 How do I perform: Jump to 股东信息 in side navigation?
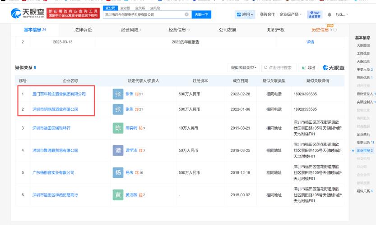365,78
